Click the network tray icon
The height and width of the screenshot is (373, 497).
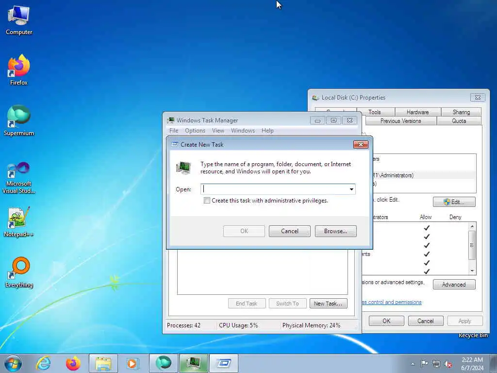click(436, 364)
